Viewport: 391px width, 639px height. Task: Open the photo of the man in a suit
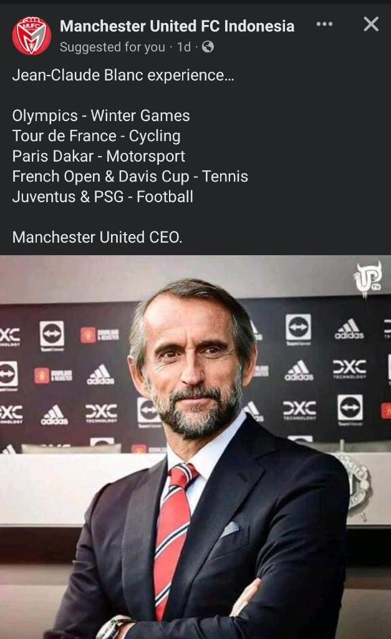coord(196,447)
